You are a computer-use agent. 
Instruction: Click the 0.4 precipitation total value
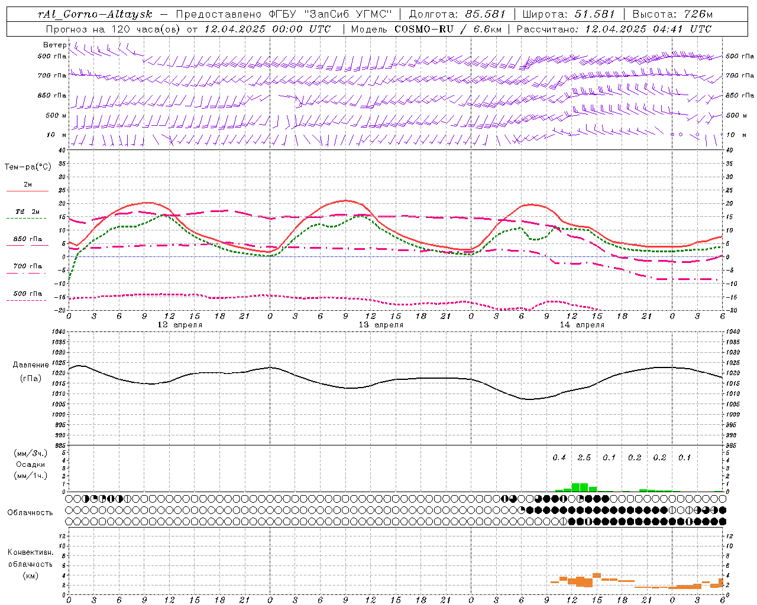click(559, 458)
